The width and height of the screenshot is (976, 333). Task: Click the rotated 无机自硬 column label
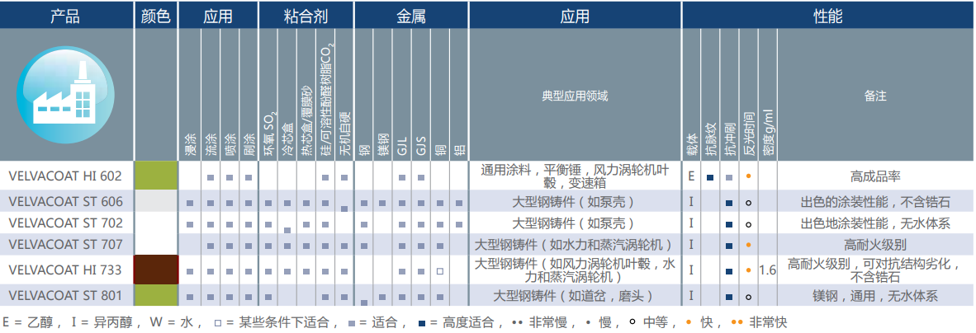pos(344,133)
